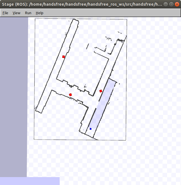Open the Help menu

[39, 13]
